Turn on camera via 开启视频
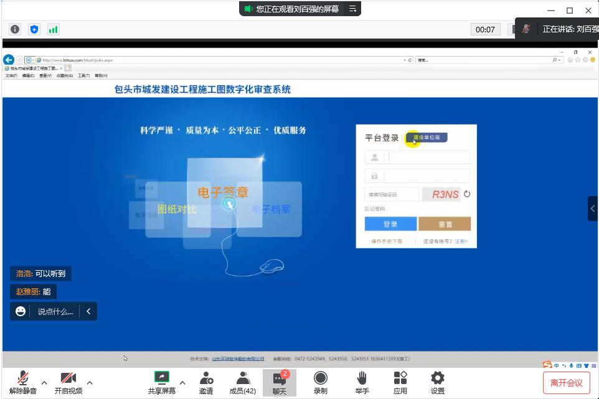 (x=67, y=381)
